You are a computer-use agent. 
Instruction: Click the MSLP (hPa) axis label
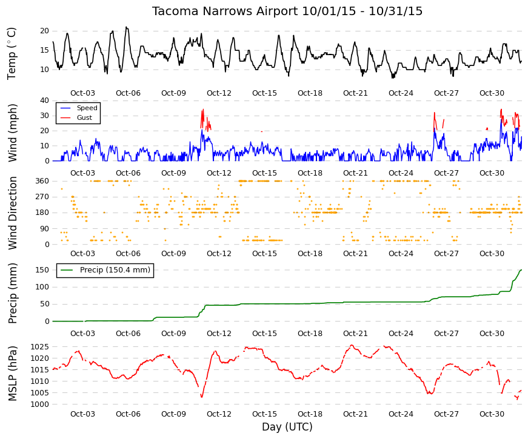coord(12,374)
